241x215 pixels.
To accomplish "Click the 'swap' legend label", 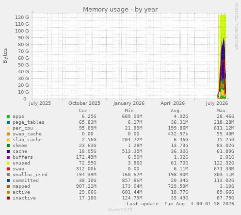I will click(x=18, y=169).
